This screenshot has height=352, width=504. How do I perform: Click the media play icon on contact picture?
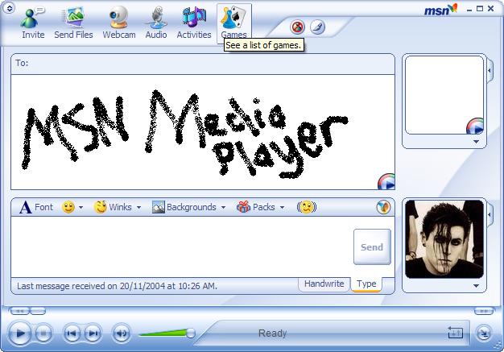(475, 126)
